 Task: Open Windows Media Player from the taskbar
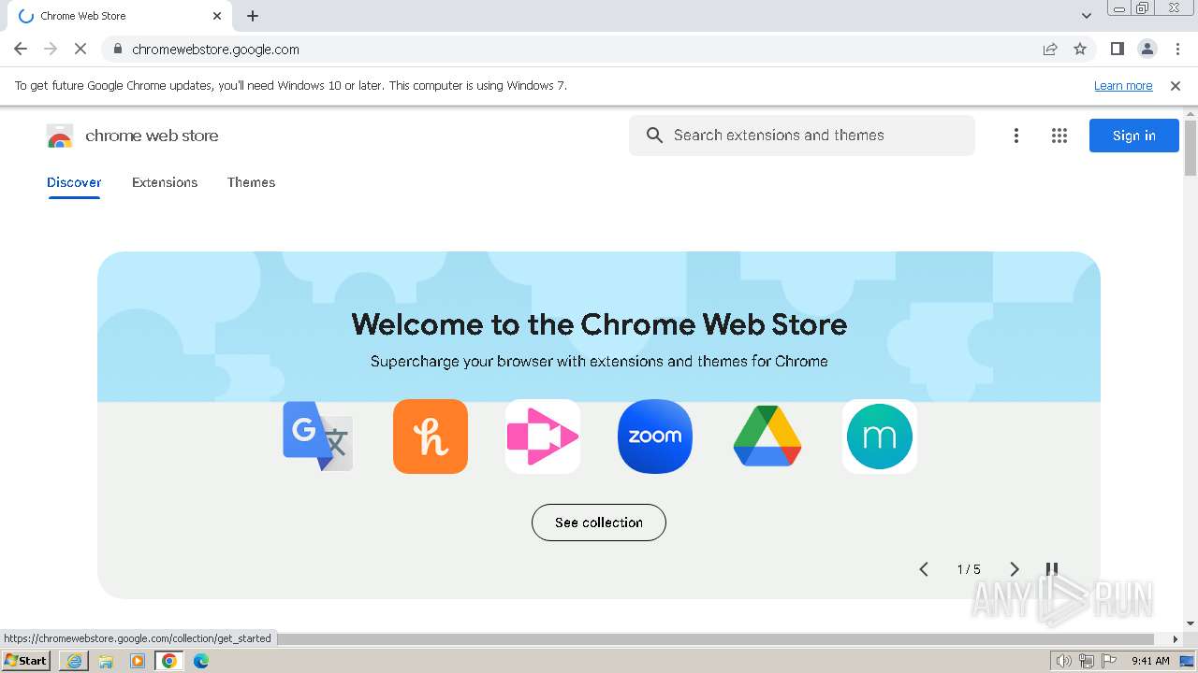138,661
